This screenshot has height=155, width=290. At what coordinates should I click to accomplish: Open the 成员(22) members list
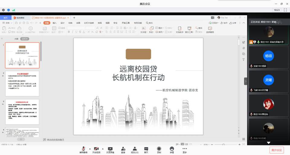(134, 149)
